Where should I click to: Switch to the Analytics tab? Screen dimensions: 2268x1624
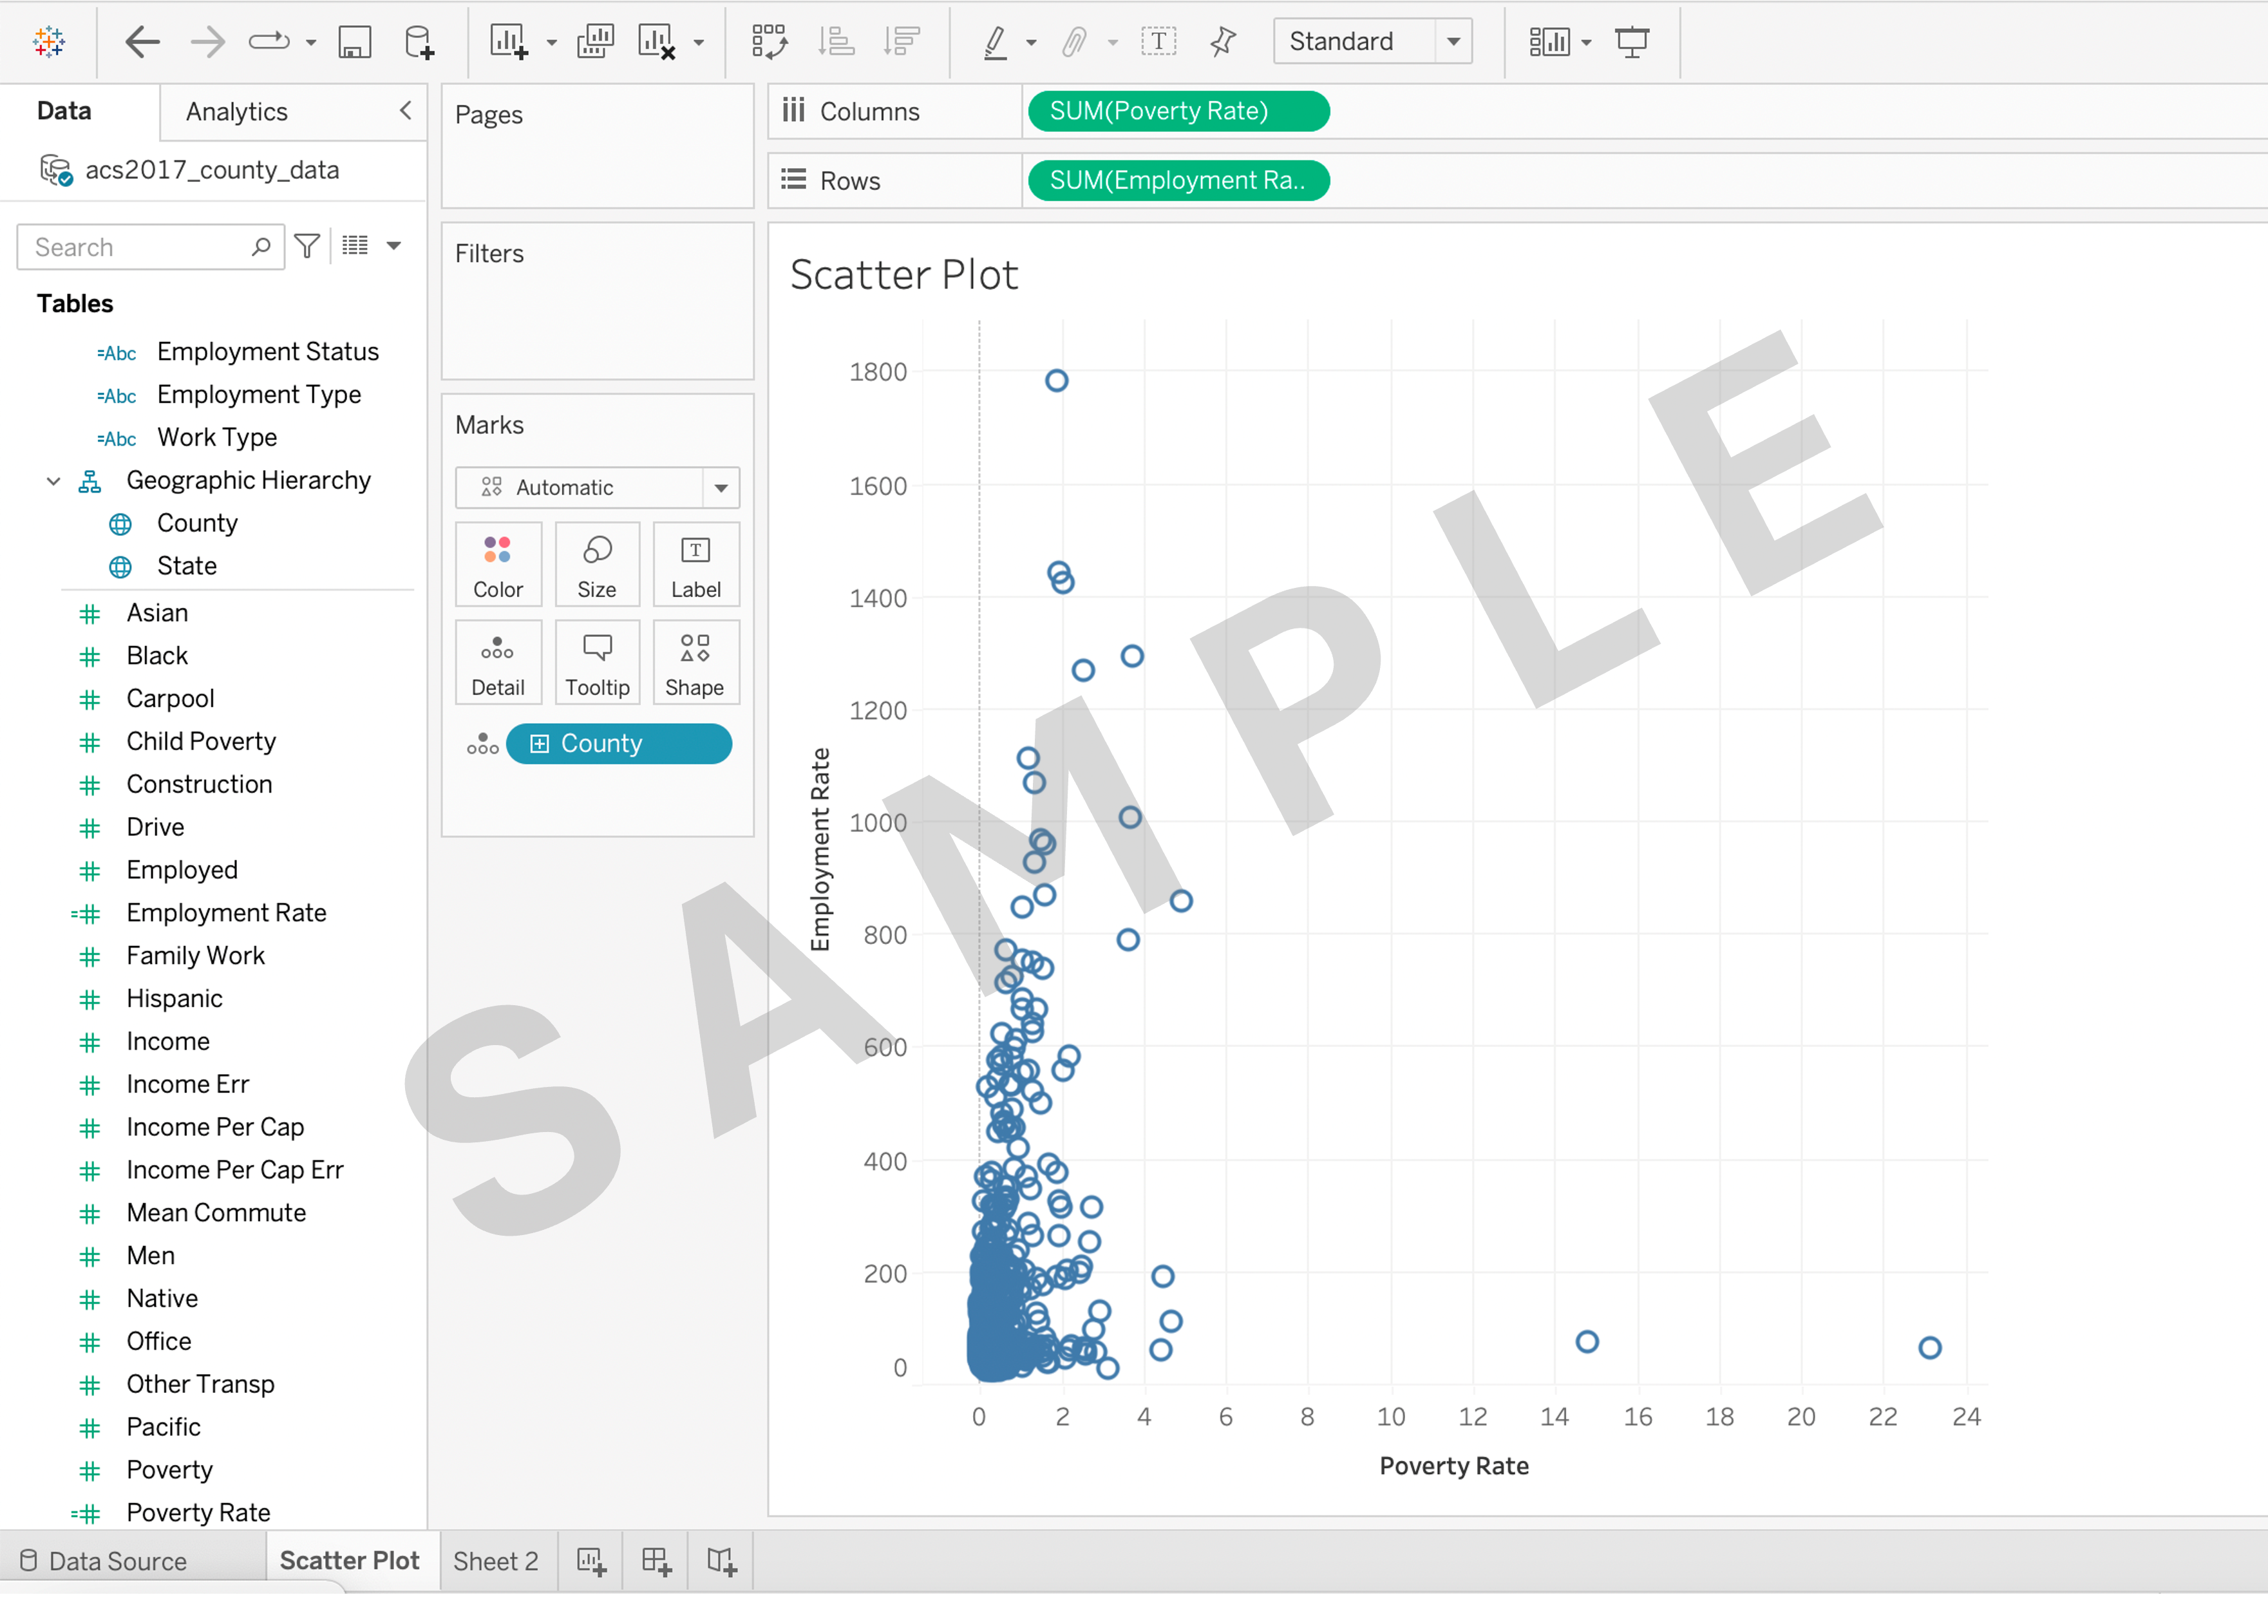coord(237,112)
